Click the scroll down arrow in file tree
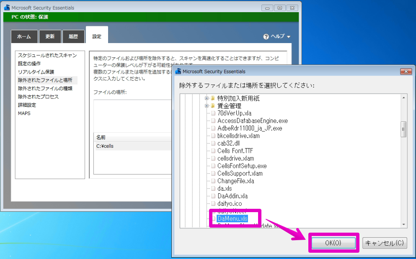This screenshot has width=416, height=259. [x=403, y=224]
